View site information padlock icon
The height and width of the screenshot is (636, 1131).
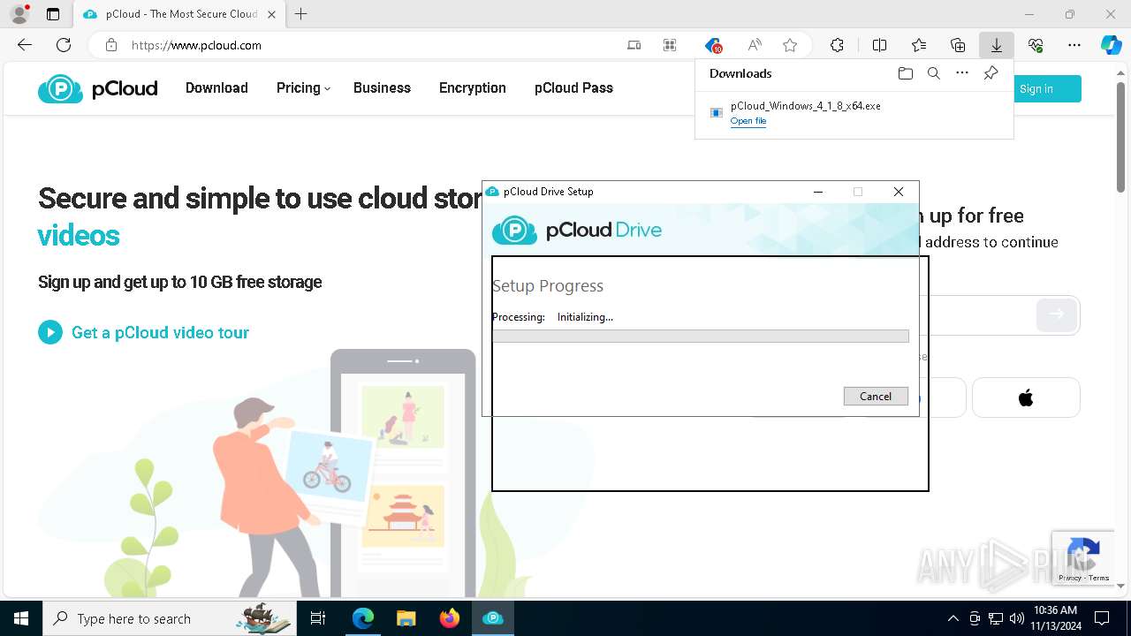[111, 45]
